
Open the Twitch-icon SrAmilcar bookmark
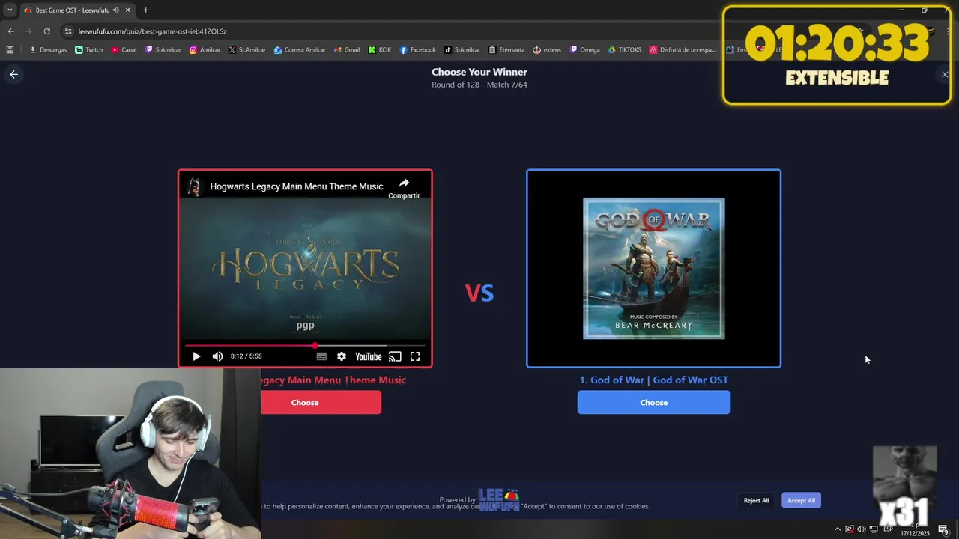(x=163, y=50)
